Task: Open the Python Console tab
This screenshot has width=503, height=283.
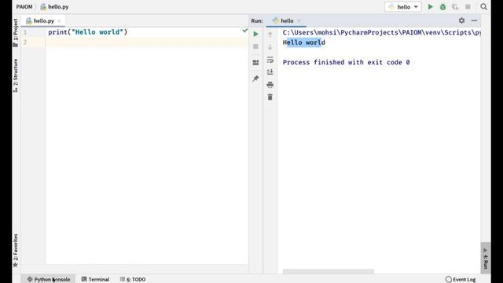Action: coord(49,279)
